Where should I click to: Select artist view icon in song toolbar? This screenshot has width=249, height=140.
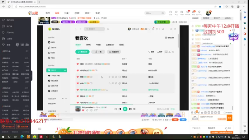(170, 52)
